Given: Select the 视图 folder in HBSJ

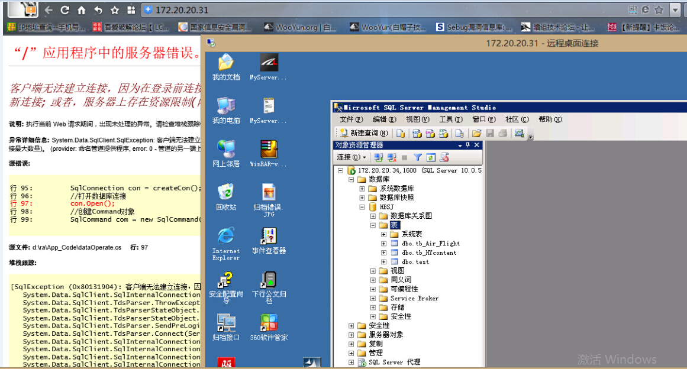Looking at the screenshot, I should 398,271.
